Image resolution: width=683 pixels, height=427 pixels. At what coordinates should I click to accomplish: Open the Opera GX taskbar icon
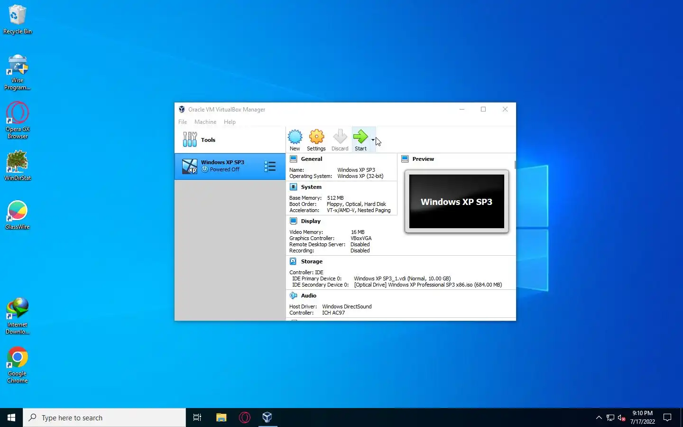coord(245,418)
